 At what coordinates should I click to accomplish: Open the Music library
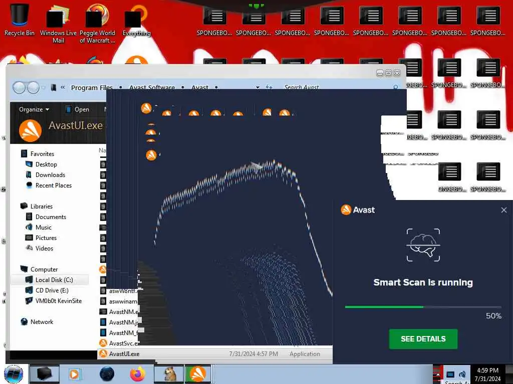click(x=43, y=227)
